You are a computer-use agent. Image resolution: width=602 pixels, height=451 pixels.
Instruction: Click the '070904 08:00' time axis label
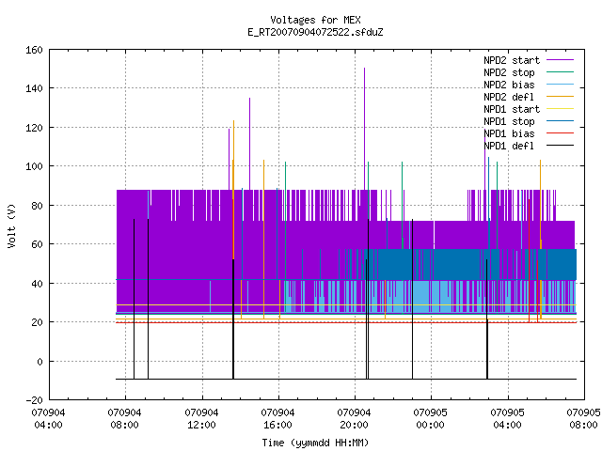pyautogui.click(x=124, y=419)
